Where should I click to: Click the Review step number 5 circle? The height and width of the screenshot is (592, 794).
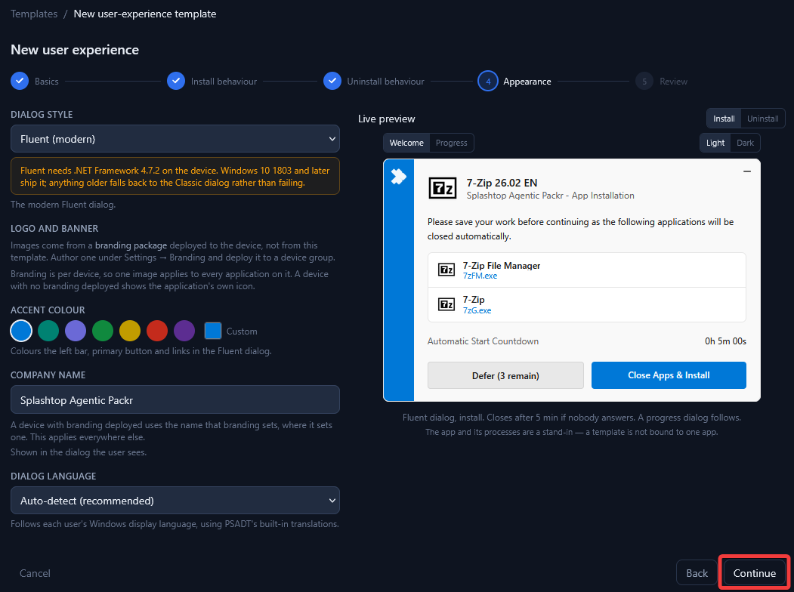pyautogui.click(x=644, y=81)
